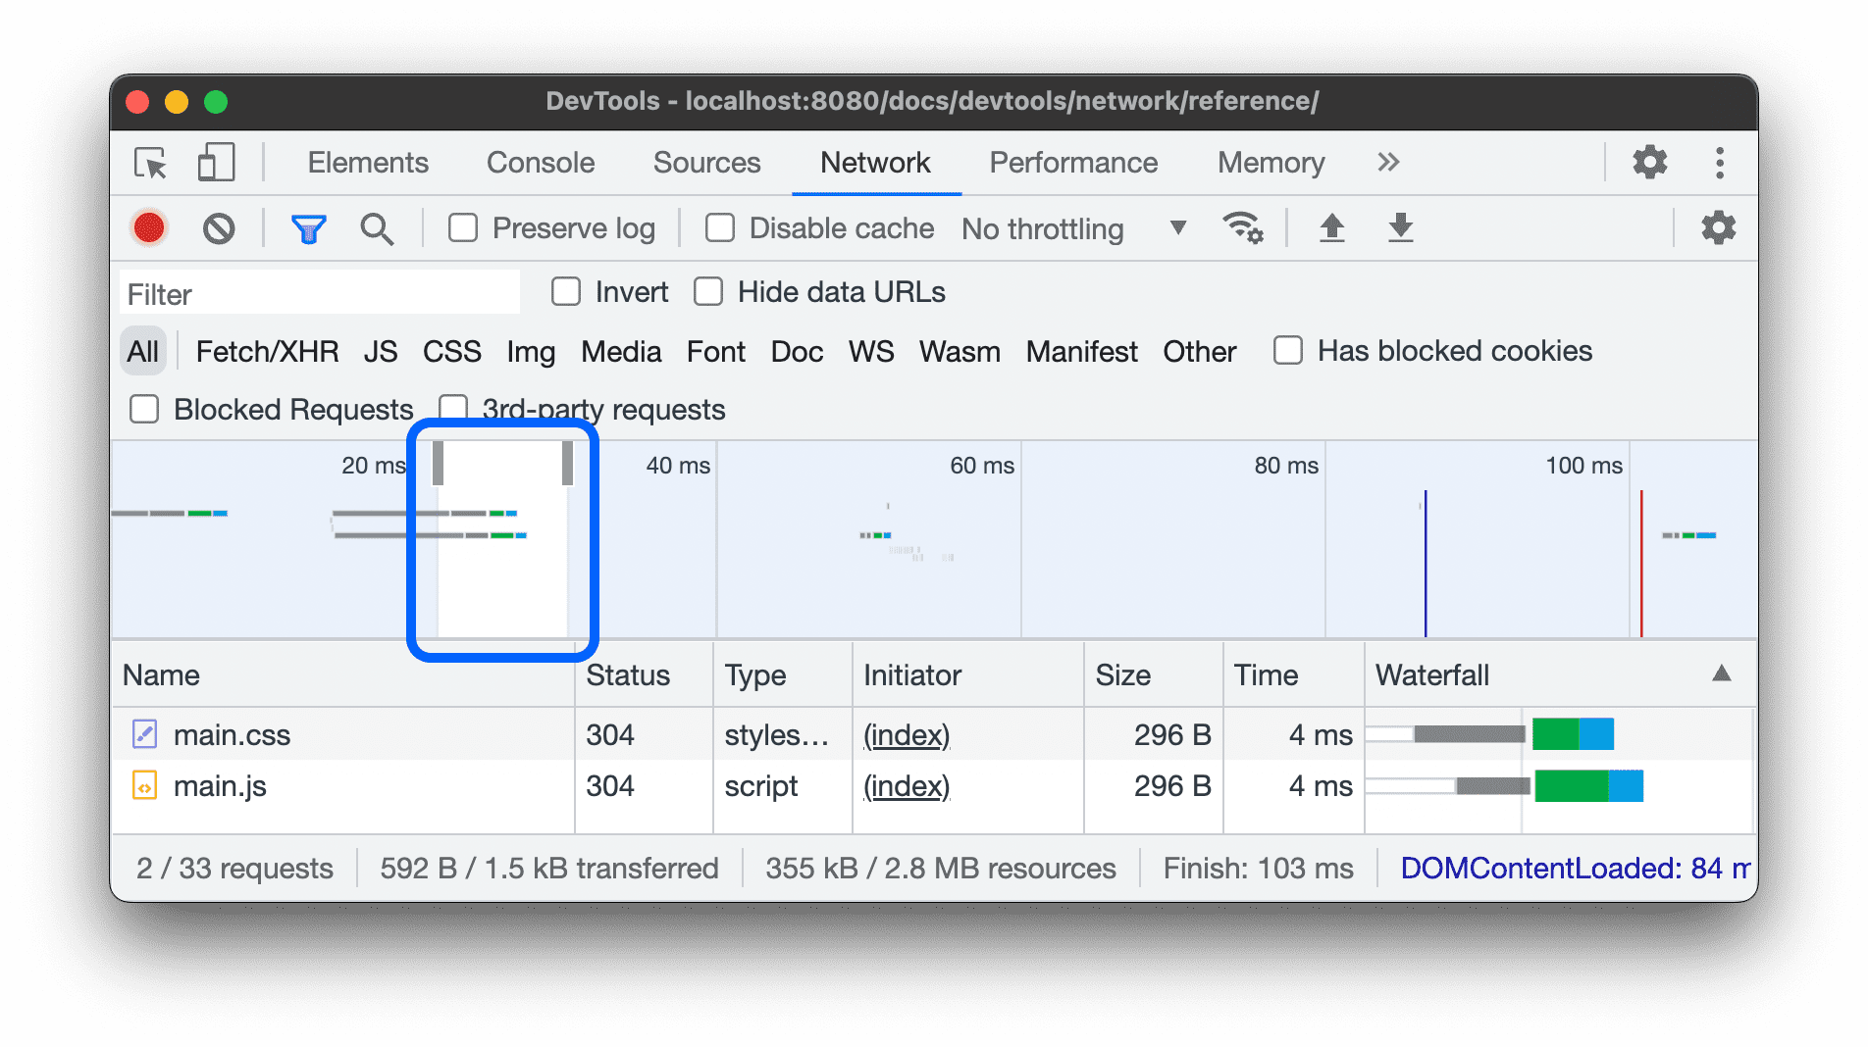Enable the Preserve log checkbox
Viewport: 1868px width, 1047px height.
tap(463, 228)
